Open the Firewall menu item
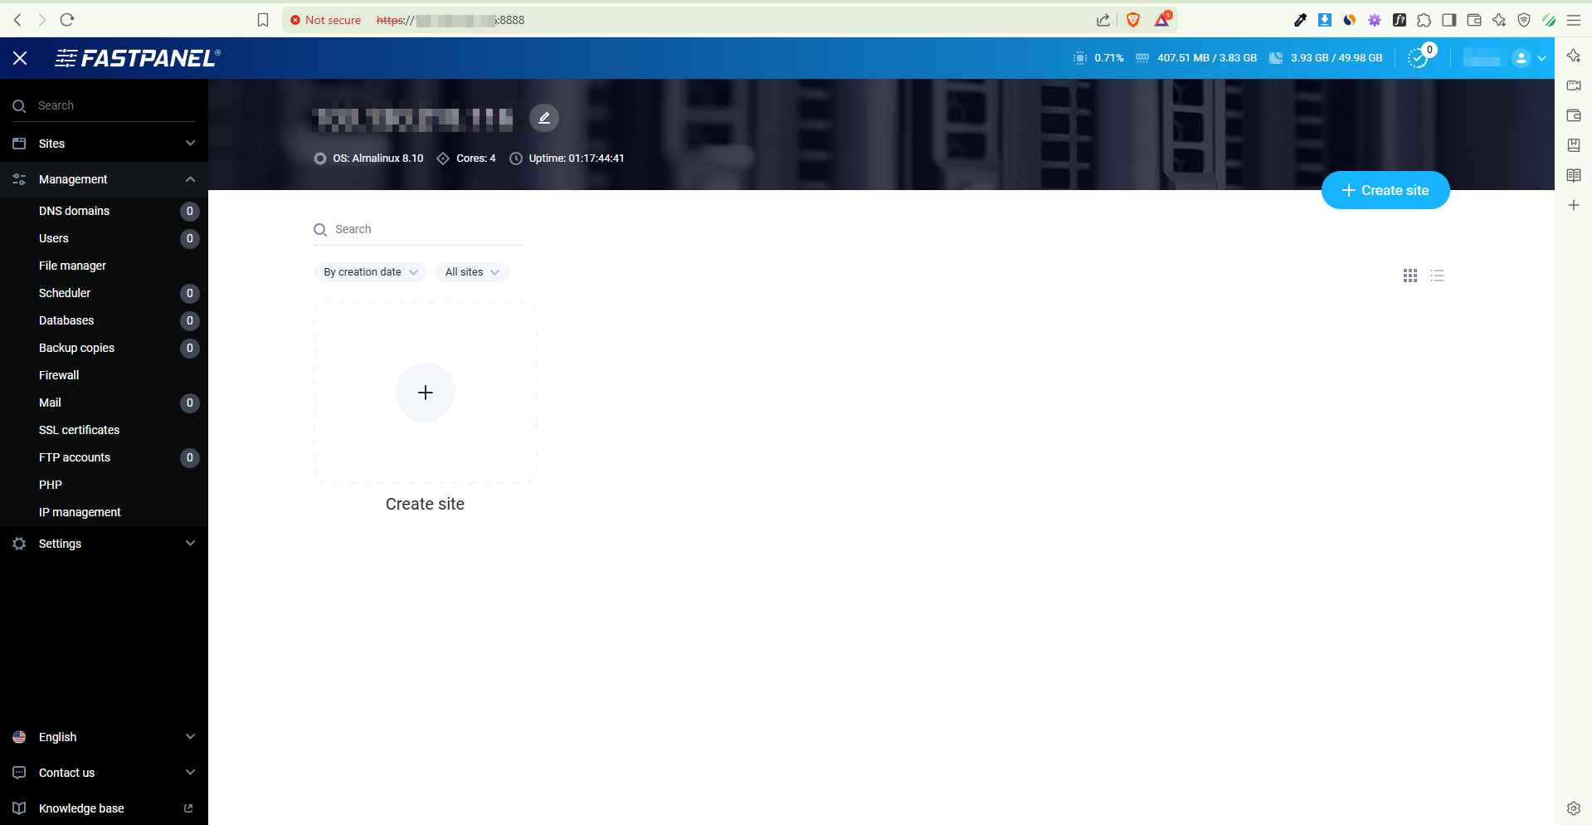The width and height of the screenshot is (1592, 825). (x=59, y=375)
